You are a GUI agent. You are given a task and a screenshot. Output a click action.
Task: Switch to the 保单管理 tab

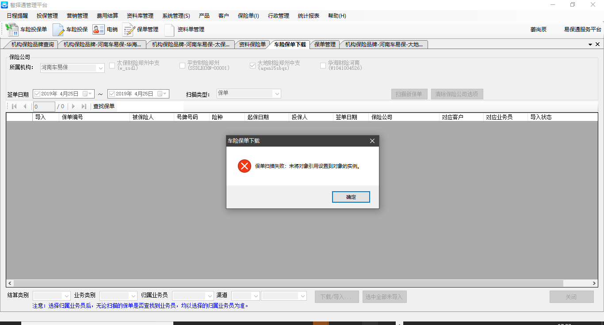[x=325, y=45]
